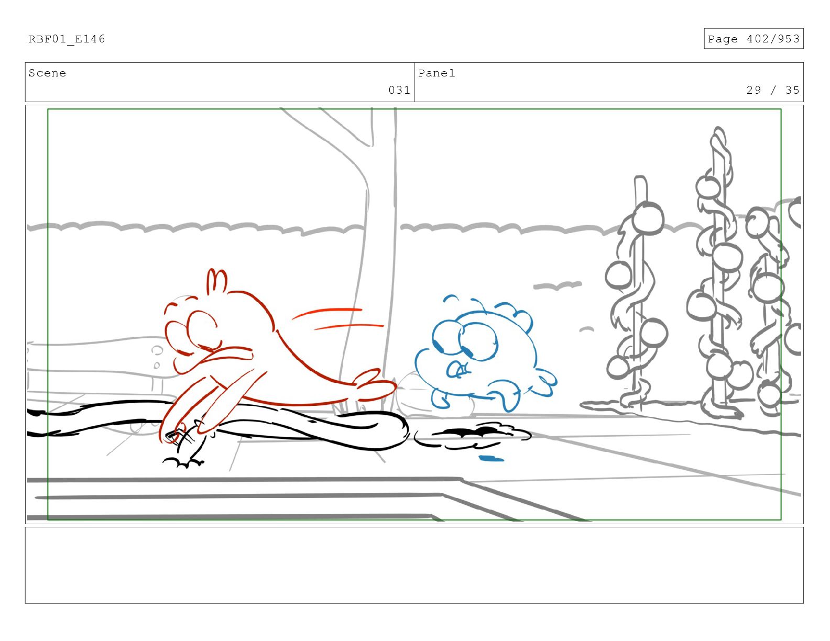Select the Page 402/953 indicator box
This screenshot has width=830, height=641.
tap(753, 39)
